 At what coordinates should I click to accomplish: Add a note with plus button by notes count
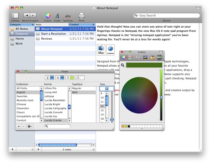pyautogui.click(x=38, y=149)
